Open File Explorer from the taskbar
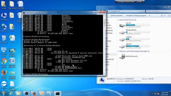This screenshot has width=171, height=96. click(x=18, y=94)
